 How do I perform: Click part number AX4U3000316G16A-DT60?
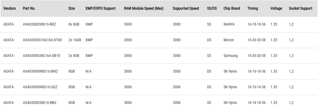pos(42,40)
